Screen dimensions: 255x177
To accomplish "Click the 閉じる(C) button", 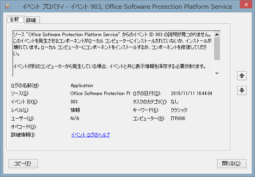I will 232,163.
